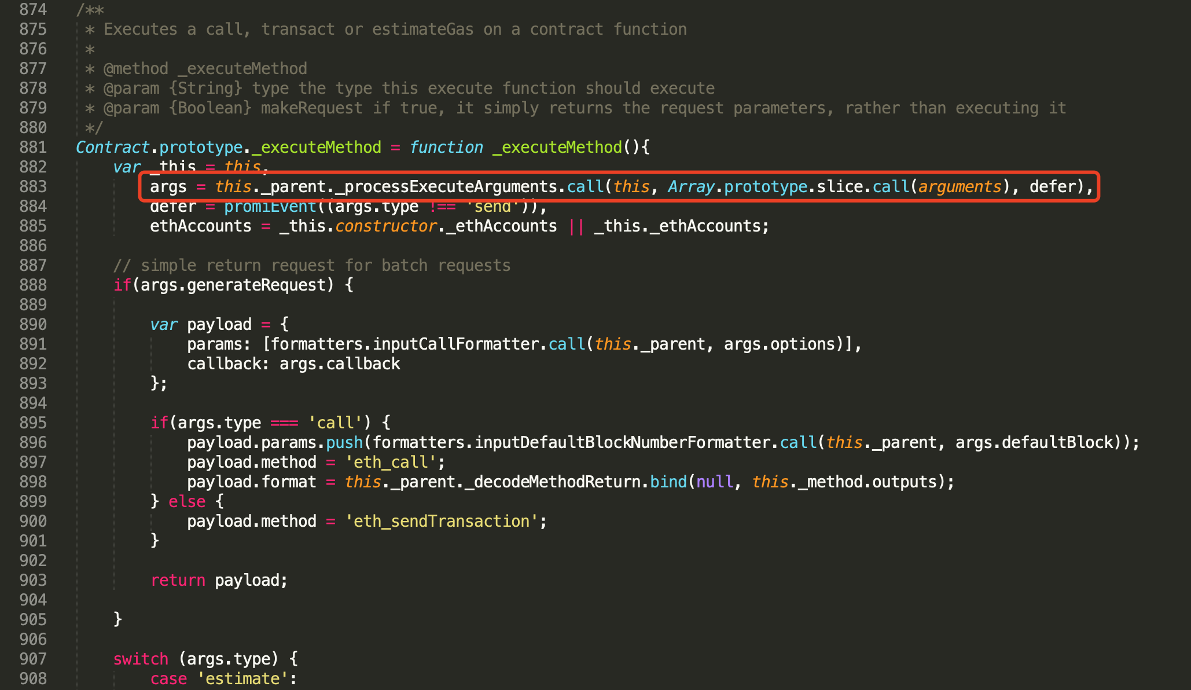Click line number 883 in gutter
Viewport: 1191px width, 690px height.
pos(33,186)
